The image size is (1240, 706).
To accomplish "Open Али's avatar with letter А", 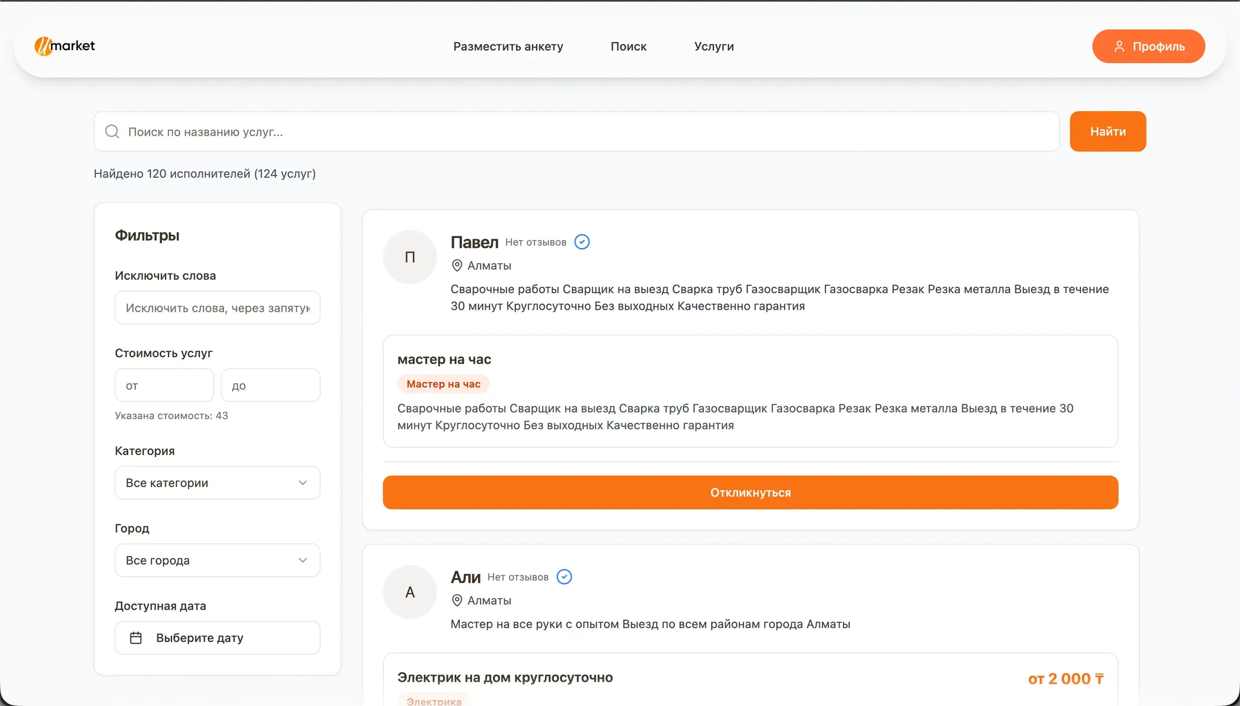I will [410, 592].
